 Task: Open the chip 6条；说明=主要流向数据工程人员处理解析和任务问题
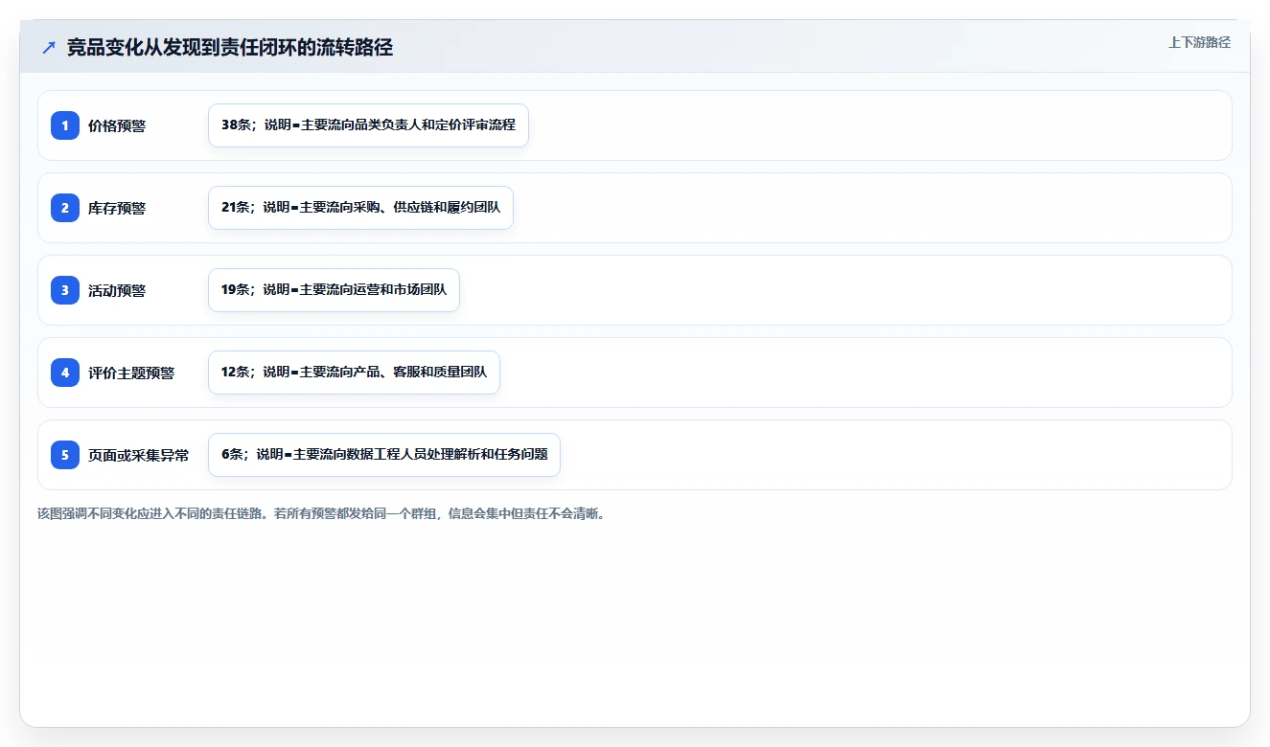[383, 455]
